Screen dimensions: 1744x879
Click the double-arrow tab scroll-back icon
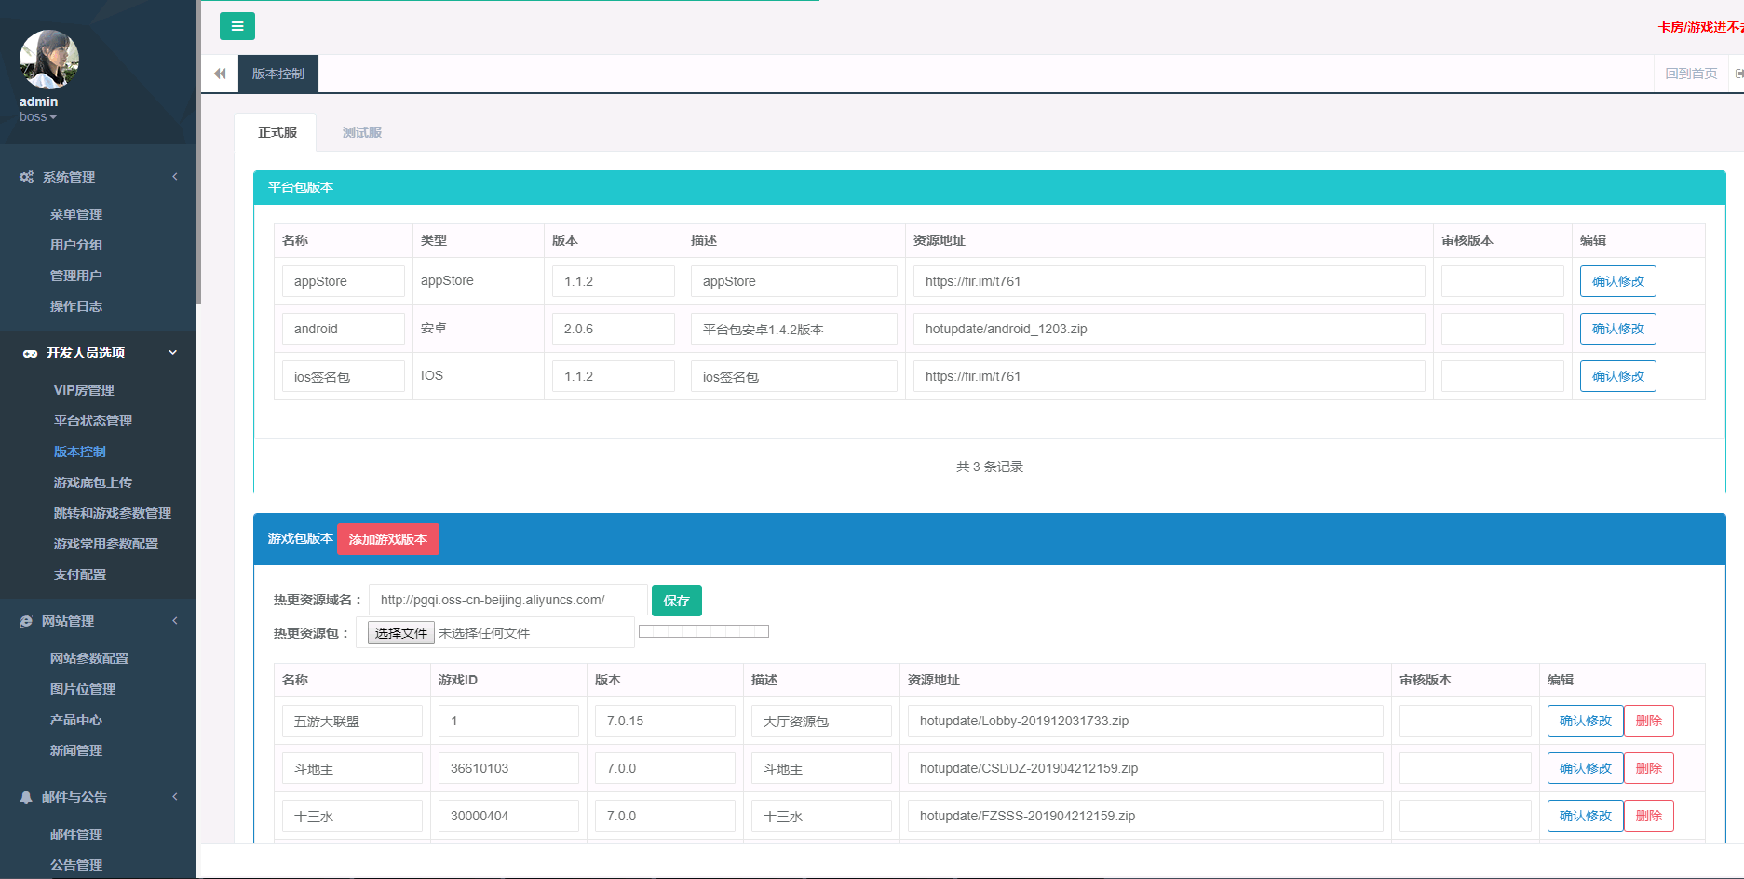coord(220,74)
